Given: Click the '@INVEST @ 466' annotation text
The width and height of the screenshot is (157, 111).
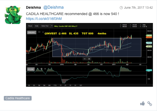Looking at the screenshot, I should coord(55,33).
